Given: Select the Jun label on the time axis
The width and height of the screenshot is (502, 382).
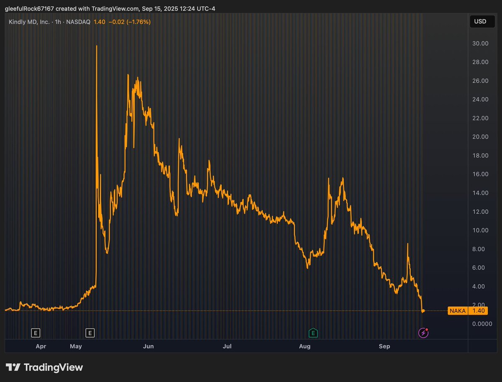Looking at the screenshot, I should pyautogui.click(x=149, y=346).
